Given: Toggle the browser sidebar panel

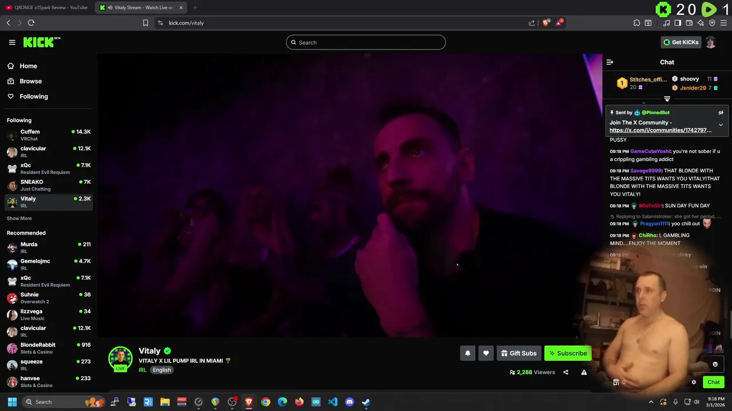Looking at the screenshot, I should (678, 23).
